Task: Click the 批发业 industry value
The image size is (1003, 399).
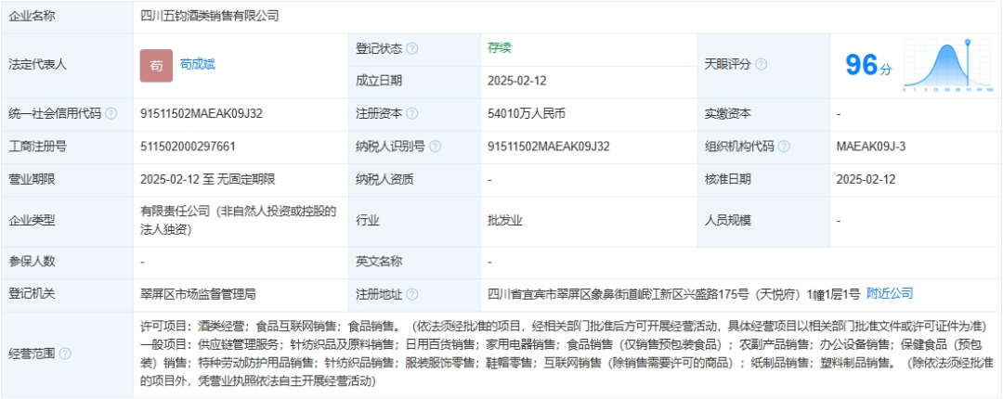Action: [x=505, y=221]
